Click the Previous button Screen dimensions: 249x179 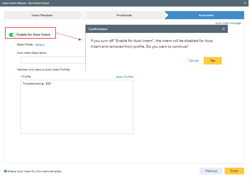click(211, 171)
